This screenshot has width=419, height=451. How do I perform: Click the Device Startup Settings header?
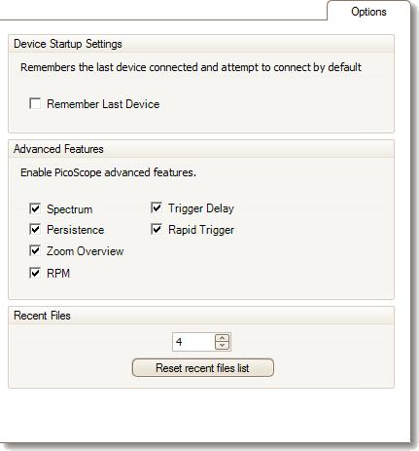coord(201,44)
